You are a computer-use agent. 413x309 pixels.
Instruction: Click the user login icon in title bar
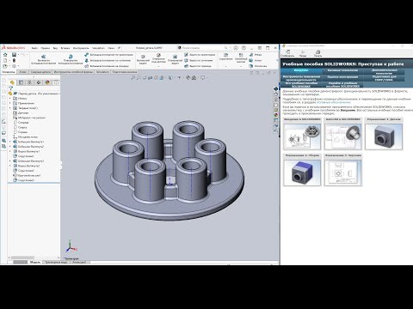click(236, 48)
